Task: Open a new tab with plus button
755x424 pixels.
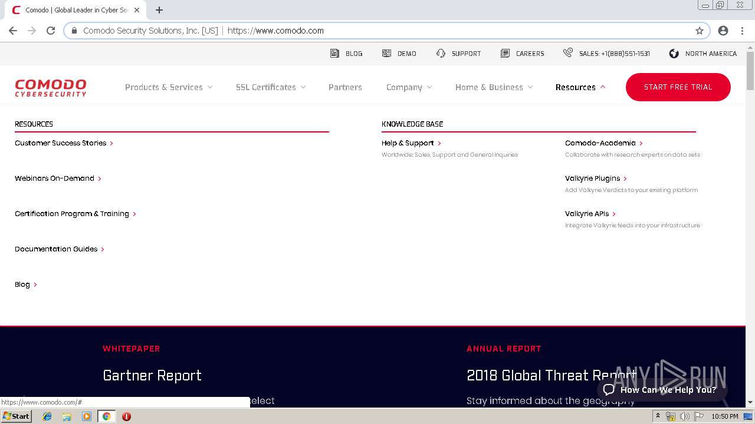Action: coord(159,10)
